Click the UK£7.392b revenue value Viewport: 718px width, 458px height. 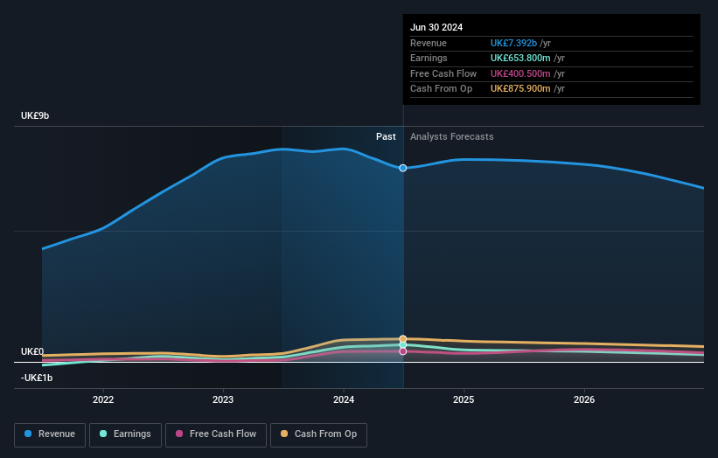coord(513,43)
